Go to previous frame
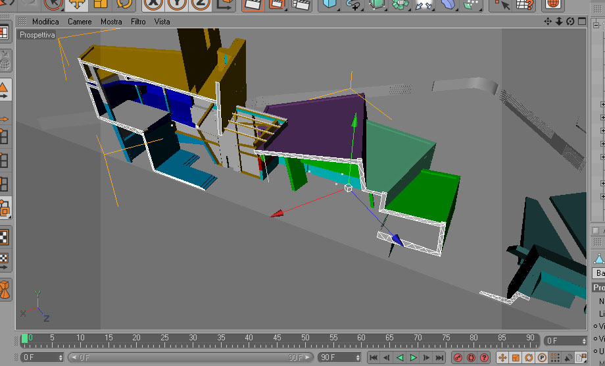The image size is (605, 366). click(387, 357)
